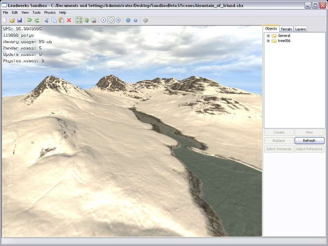Redo action with green arrow
Screen dimensions: 328x246
pos(37,20)
